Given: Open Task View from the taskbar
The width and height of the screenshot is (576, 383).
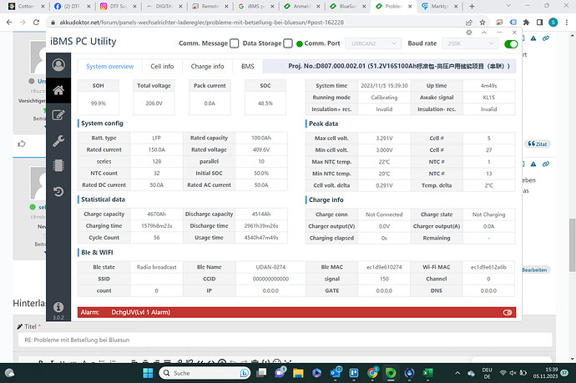Looking at the screenshot, I should [x=261, y=373].
